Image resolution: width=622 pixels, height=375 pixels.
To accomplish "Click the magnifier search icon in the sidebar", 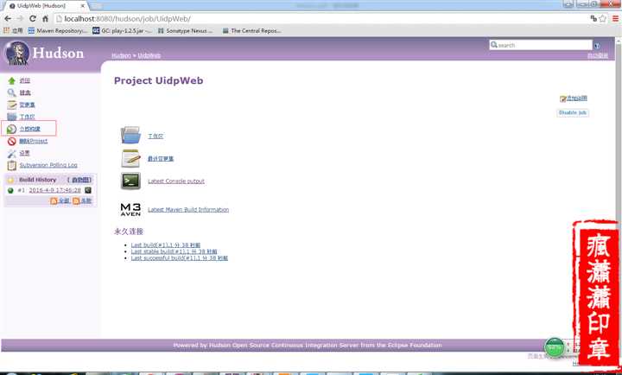I will pos(11,92).
